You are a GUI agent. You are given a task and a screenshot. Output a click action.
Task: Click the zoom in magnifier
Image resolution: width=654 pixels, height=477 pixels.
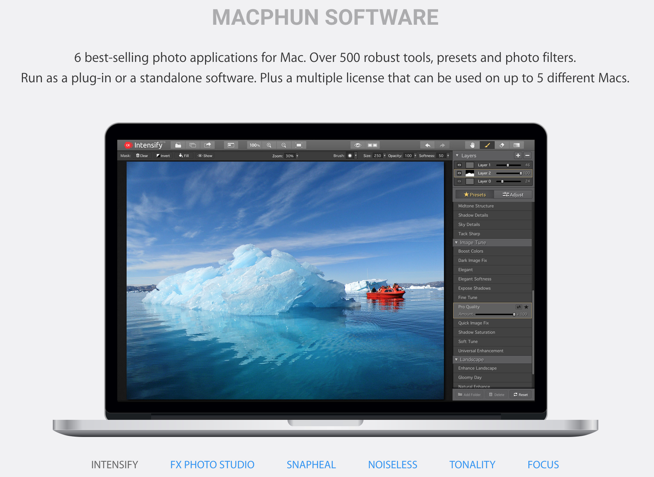(x=269, y=145)
